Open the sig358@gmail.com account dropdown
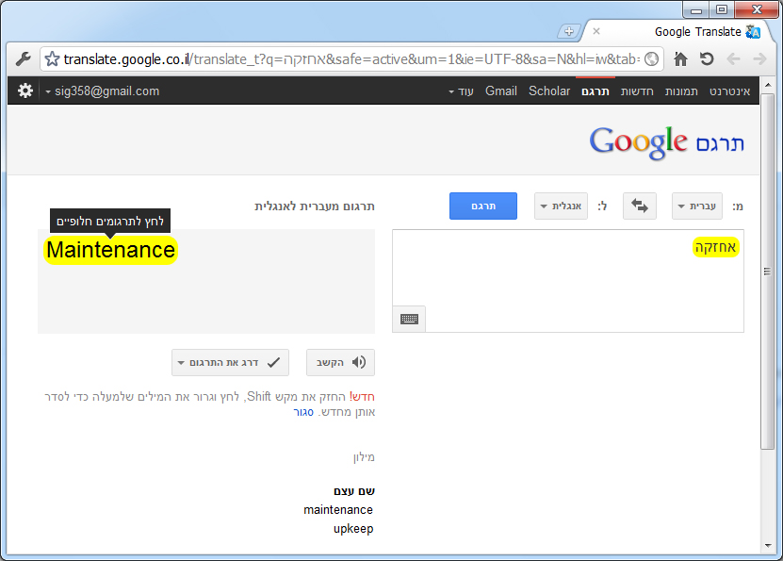Screen dimensions: 783x561 [x=103, y=91]
